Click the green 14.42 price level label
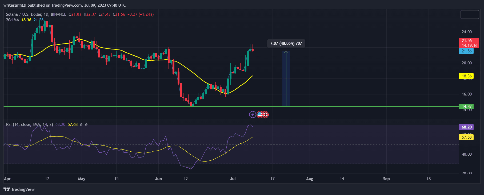Viewport: 484px width, 195px height. 466,107
